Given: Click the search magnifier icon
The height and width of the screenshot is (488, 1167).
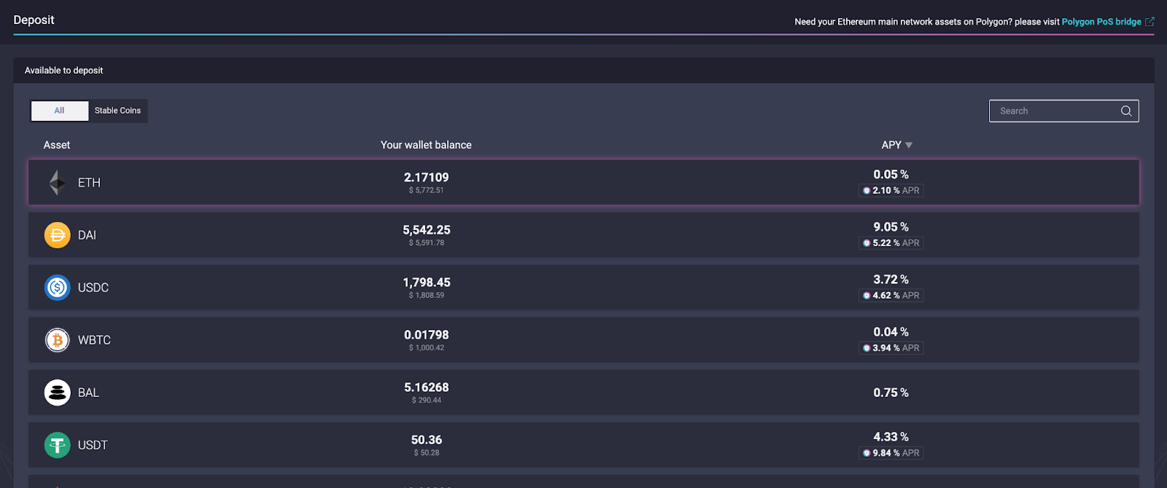Looking at the screenshot, I should 1126,111.
